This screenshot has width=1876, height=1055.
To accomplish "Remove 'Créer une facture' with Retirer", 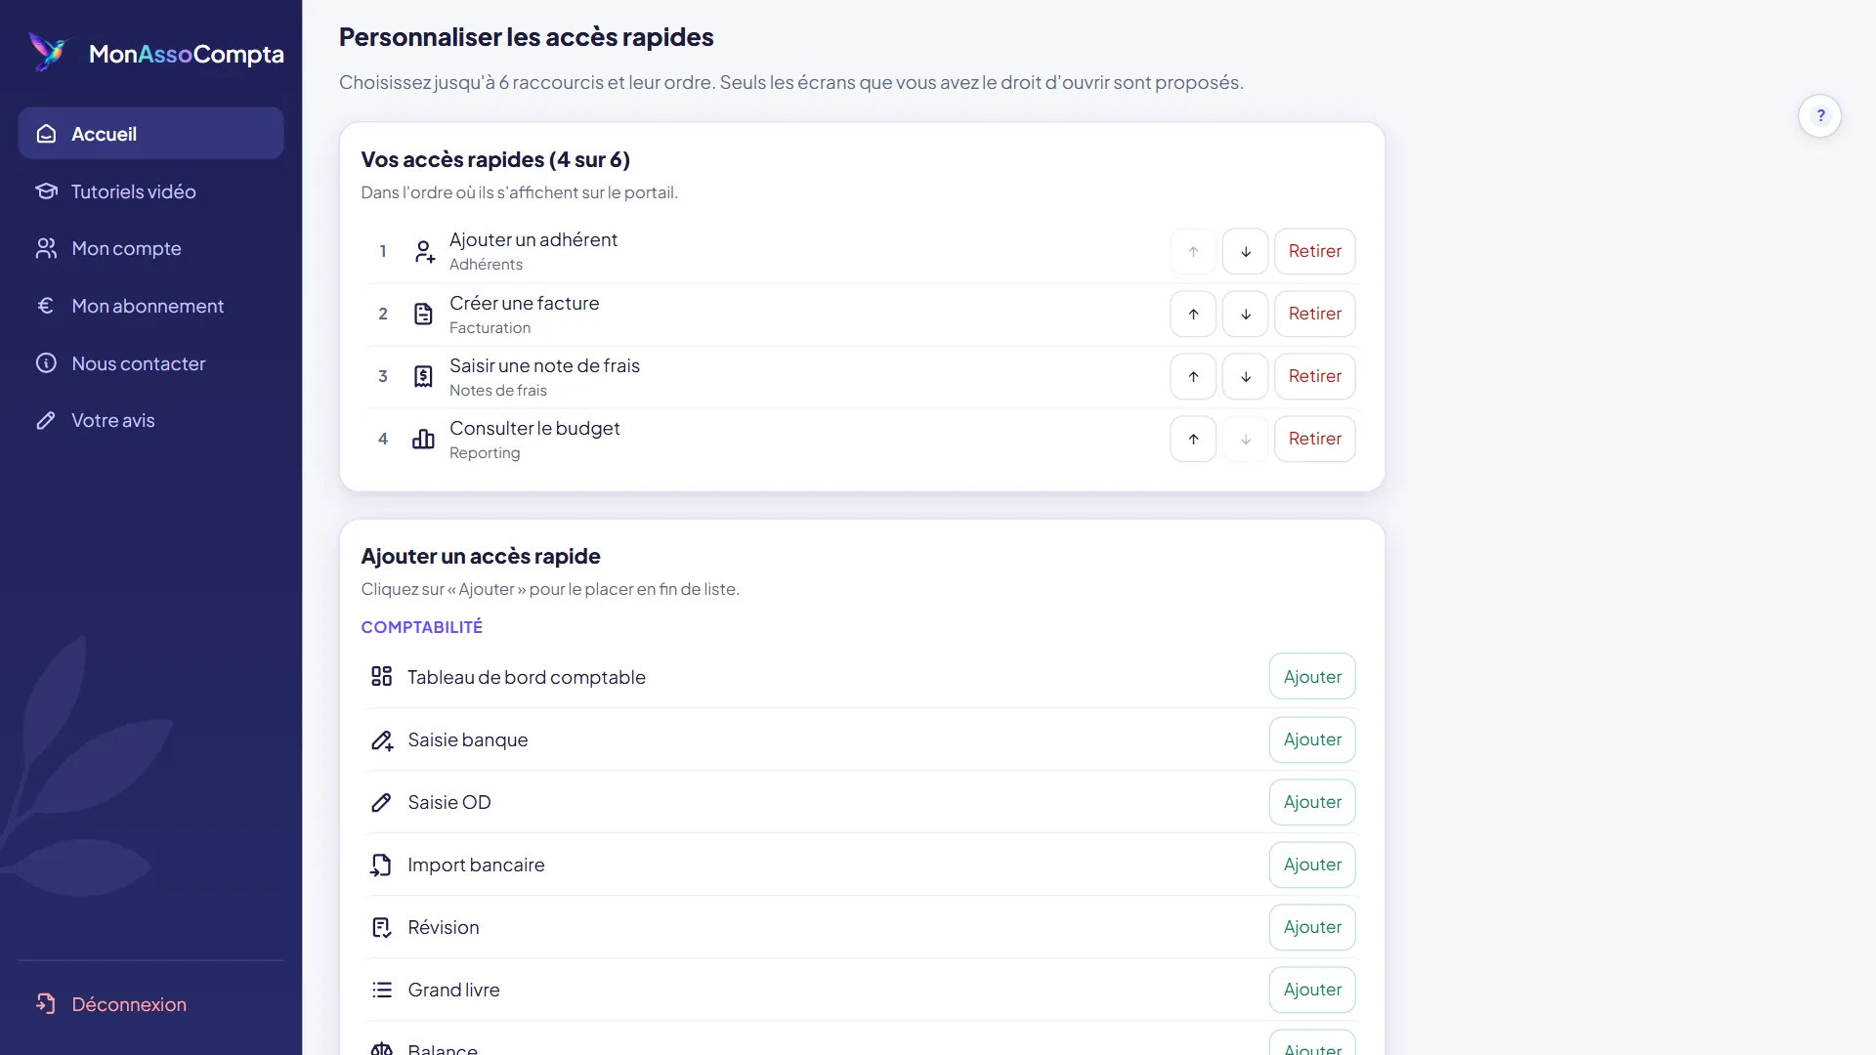I will [x=1314, y=314].
